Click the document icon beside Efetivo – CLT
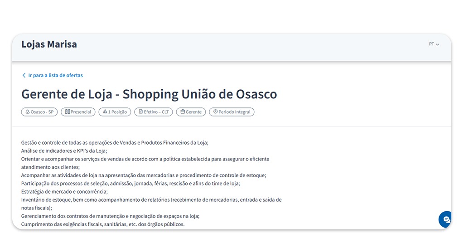 pyautogui.click(x=140, y=112)
